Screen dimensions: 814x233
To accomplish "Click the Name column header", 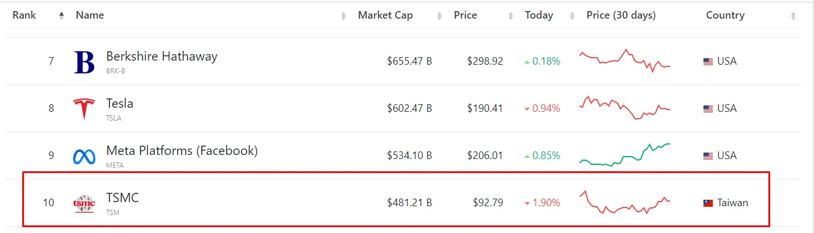I will point(90,16).
